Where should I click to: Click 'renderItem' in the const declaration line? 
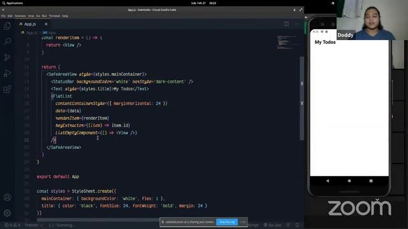67,38
